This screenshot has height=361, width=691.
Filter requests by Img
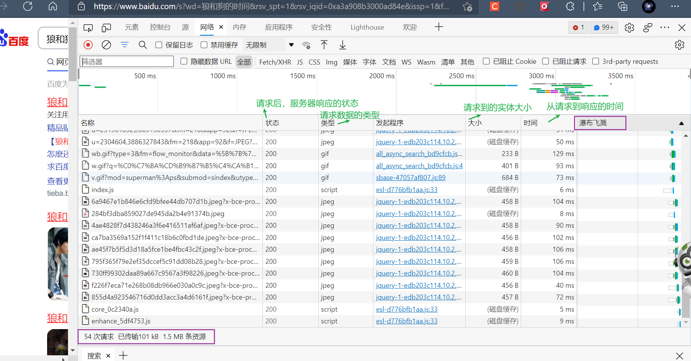[x=332, y=62]
